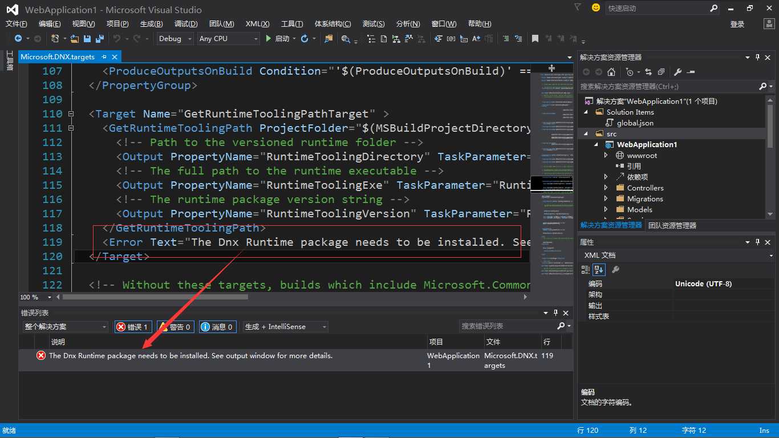Close the Microsoft.DNX.targets tab
Image resolution: width=779 pixels, height=438 pixels.
tap(115, 57)
